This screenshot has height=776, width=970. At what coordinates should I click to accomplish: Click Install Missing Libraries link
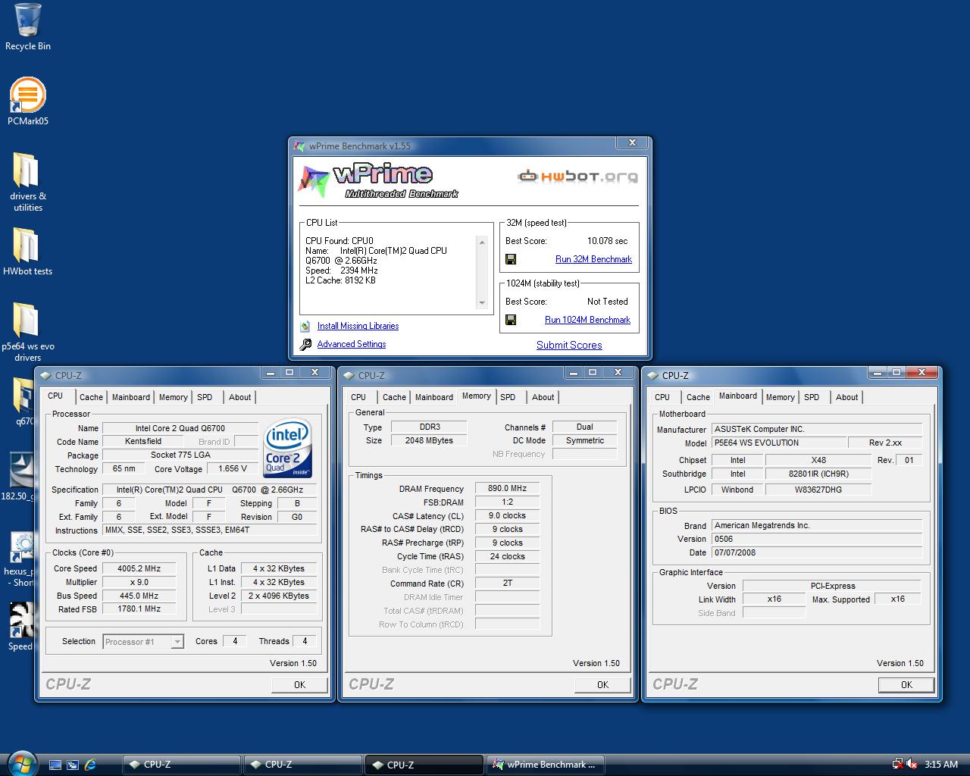(x=358, y=326)
